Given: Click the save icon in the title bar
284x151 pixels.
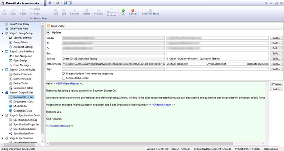Looking at the screenshot, I should point(65,3).
